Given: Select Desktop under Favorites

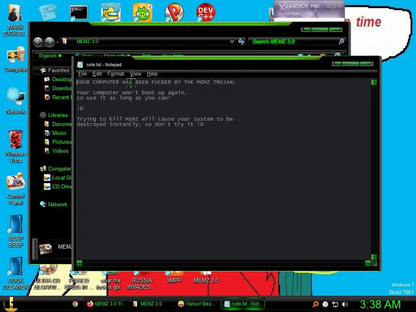Looking at the screenshot, I should pyautogui.click(x=58, y=79).
